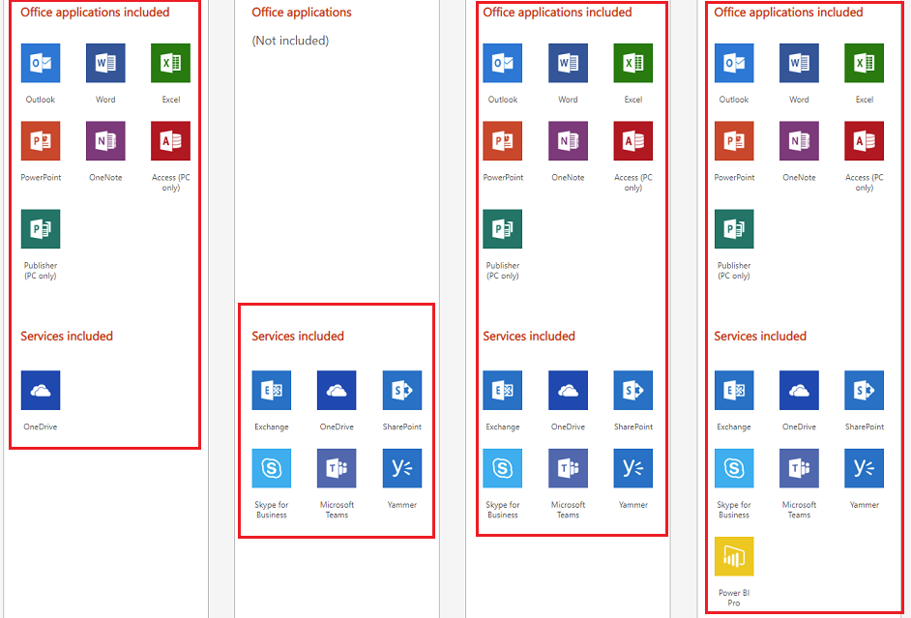Open the Excel icon in the third column

point(633,63)
